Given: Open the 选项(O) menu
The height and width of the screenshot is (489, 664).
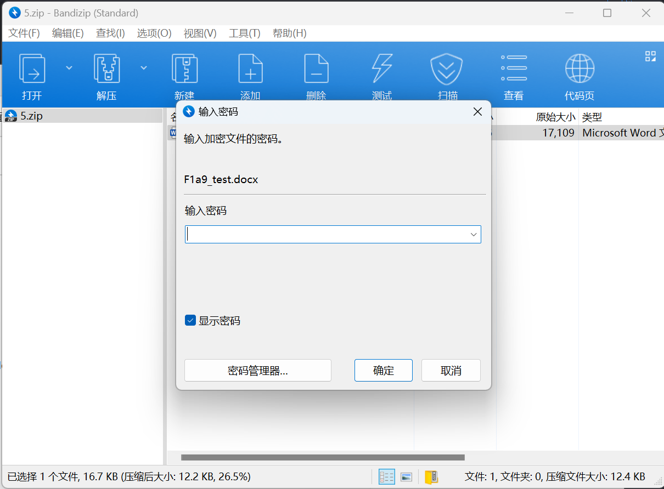Looking at the screenshot, I should coord(154,33).
